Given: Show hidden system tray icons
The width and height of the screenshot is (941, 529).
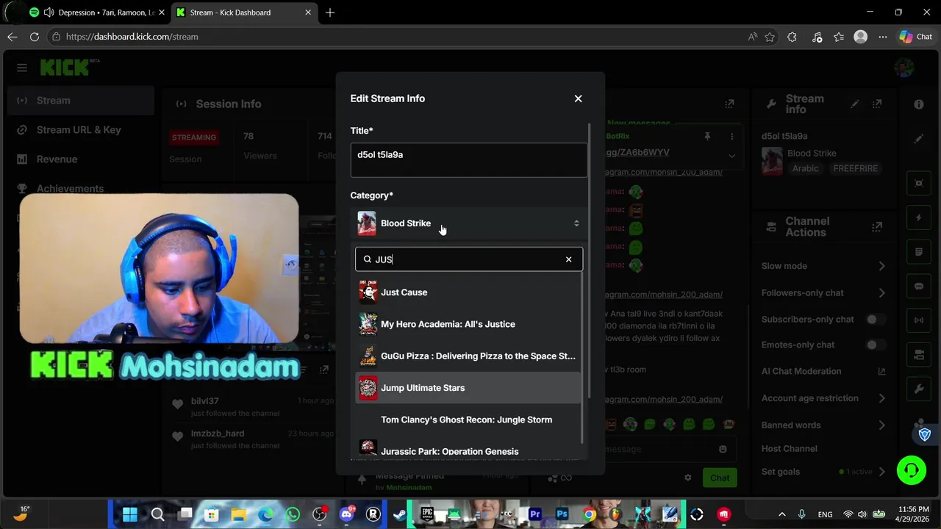Looking at the screenshot, I should (781, 514).
